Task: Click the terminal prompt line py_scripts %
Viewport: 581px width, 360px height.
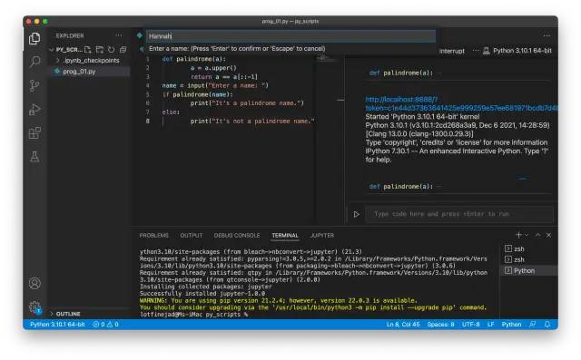Action: pos(193,315)
